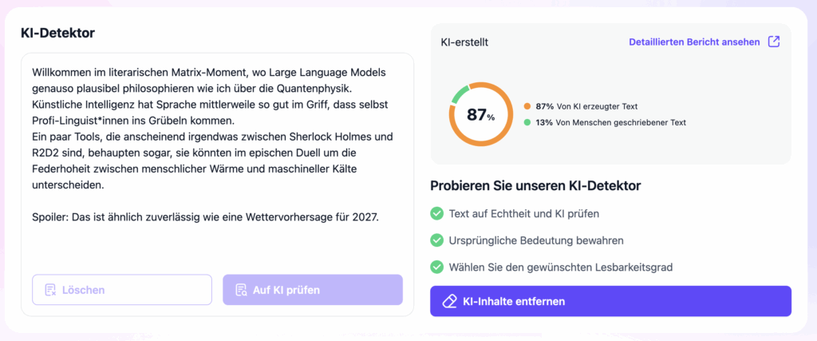Viewport: 817px width, 341px height.
Task: Click the orange dot for KI erzeugter Text
Action: coord(527,106)
